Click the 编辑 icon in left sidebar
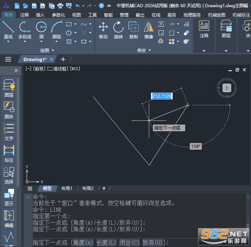 tap(9, 219)
